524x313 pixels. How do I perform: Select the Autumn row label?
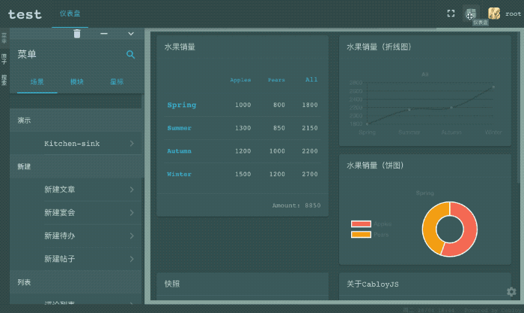(179, 151)
